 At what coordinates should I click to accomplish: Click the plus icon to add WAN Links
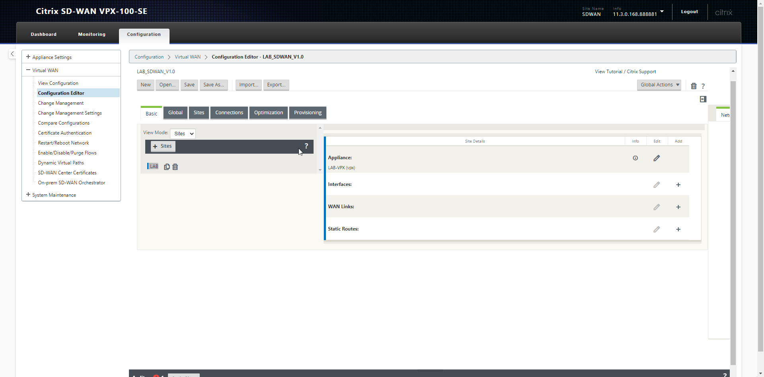(x=678, y=207)
